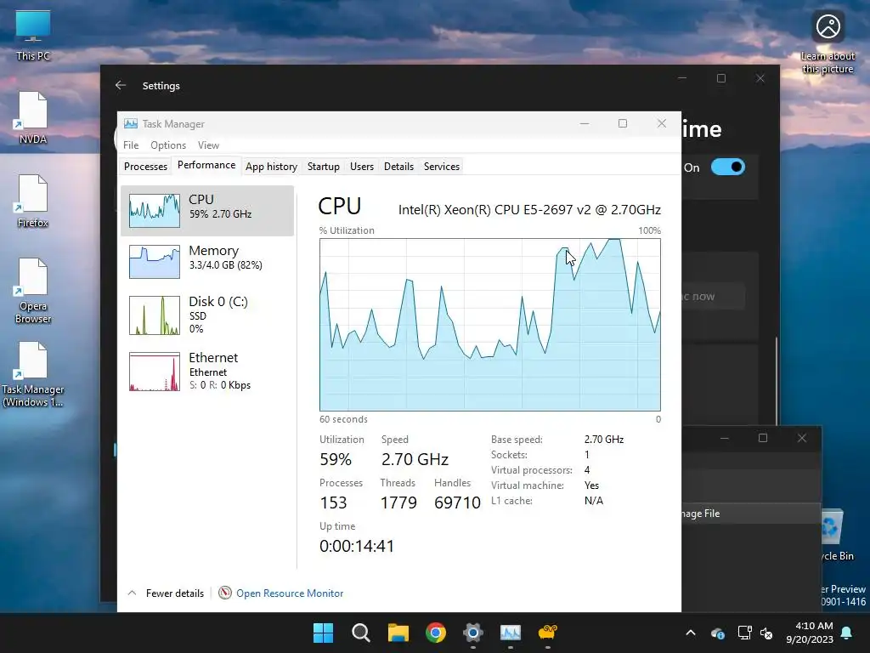Click Open Resource Monitor link
This screenshot has height=653, width=870.
[x=290, y=593]
